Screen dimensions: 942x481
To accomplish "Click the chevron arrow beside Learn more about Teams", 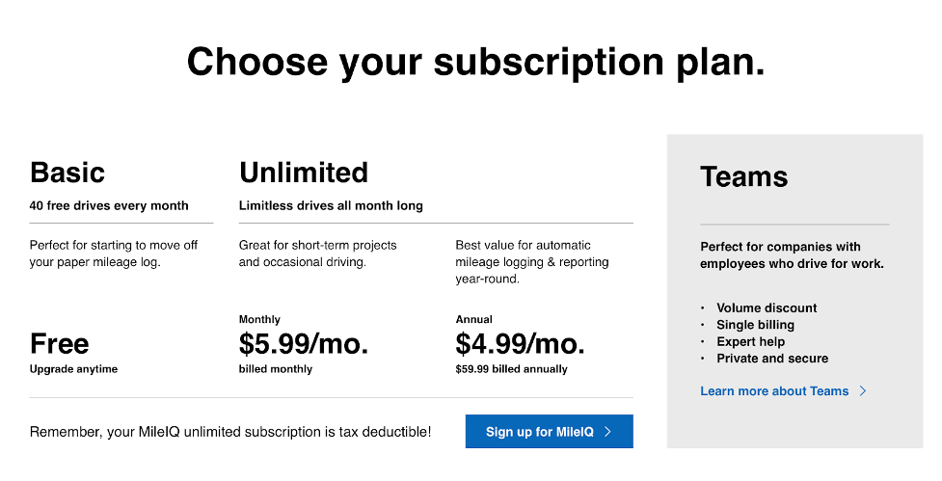I will pyautogui.click(x=863, y=391).
